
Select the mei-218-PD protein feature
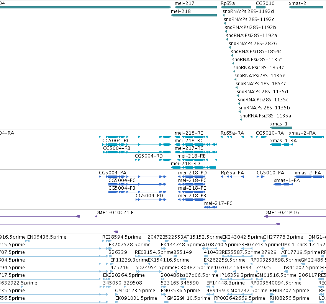point(192,177)
